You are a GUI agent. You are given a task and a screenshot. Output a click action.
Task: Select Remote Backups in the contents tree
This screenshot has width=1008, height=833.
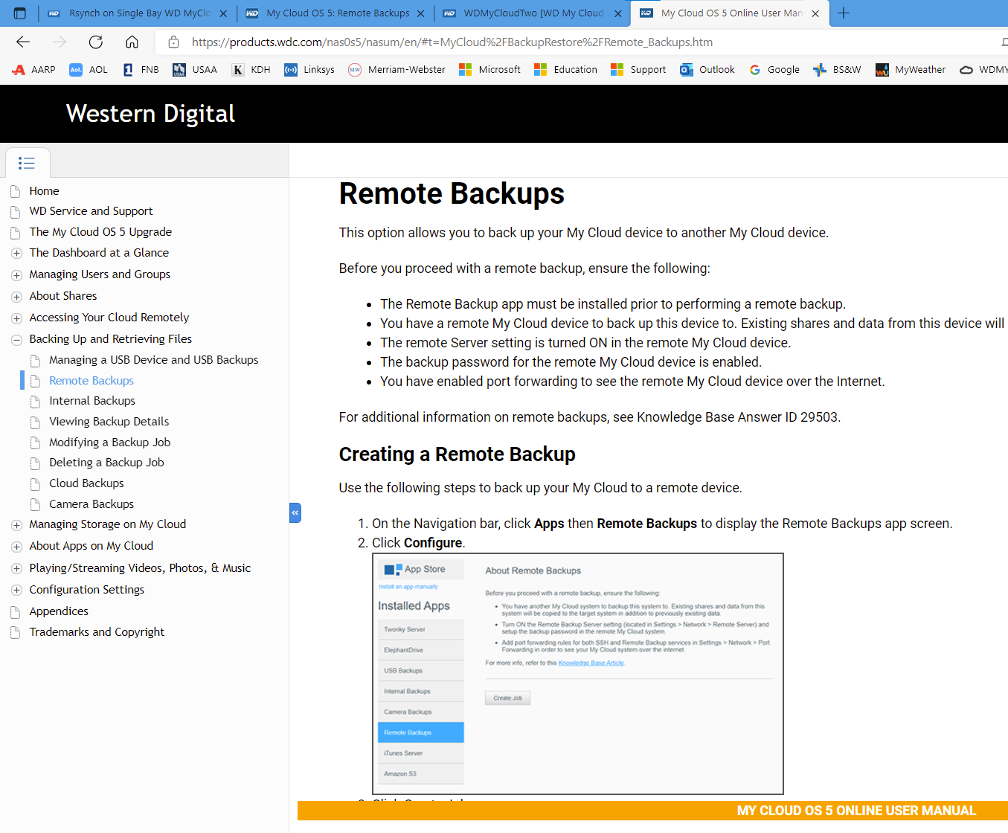[x=92, y=381]
